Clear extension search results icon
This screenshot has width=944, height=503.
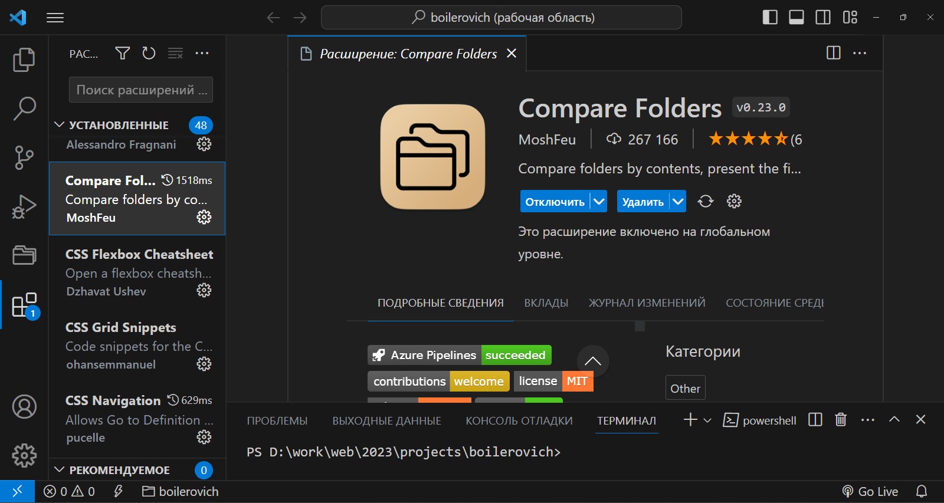pos(175,54)
